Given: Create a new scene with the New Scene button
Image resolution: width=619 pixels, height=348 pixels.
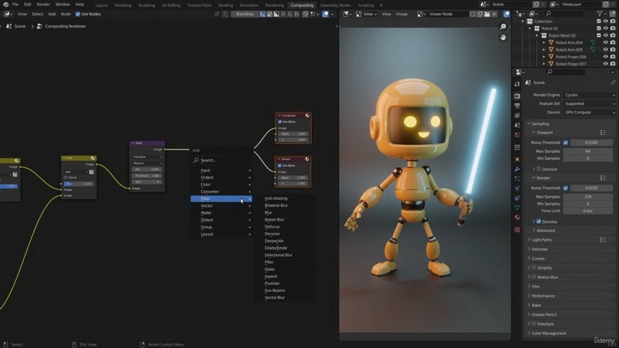Looking at the screenshot, I should coord(536,4).
